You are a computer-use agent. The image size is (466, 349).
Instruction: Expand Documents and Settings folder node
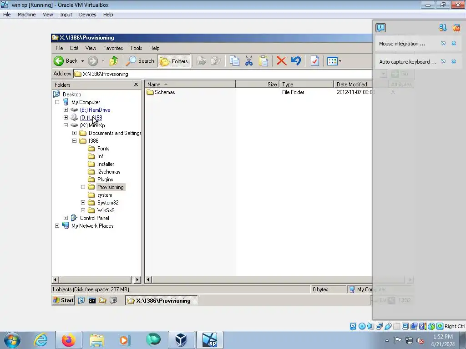(74, 133)
